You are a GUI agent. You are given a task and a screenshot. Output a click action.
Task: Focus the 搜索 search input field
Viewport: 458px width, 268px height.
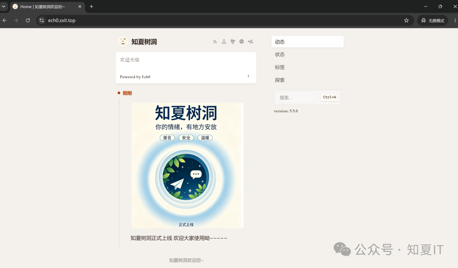pos(297,97)
